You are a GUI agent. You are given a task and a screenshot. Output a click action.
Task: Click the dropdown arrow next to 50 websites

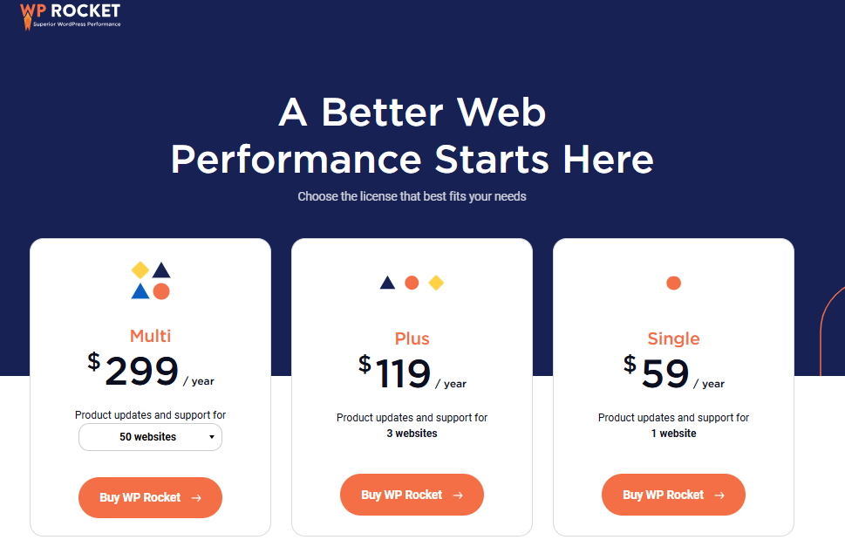pyautogui.click(x=211, y=436)
